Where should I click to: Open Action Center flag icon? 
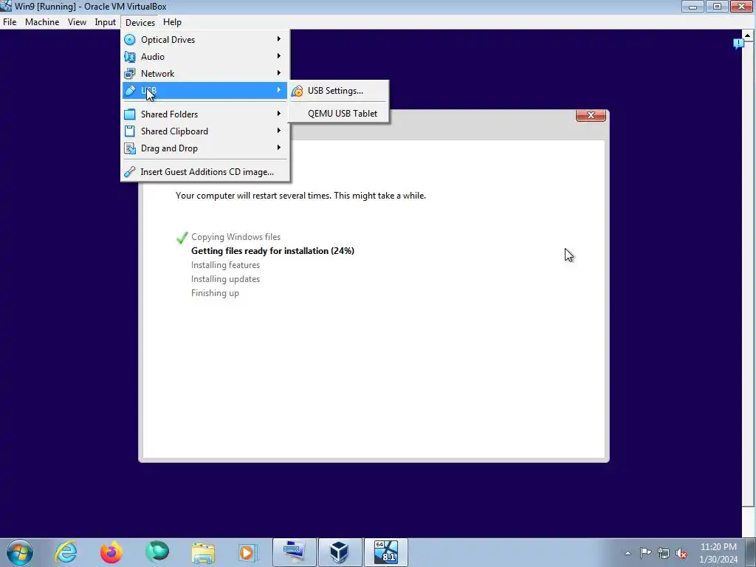tap(645, 553)
